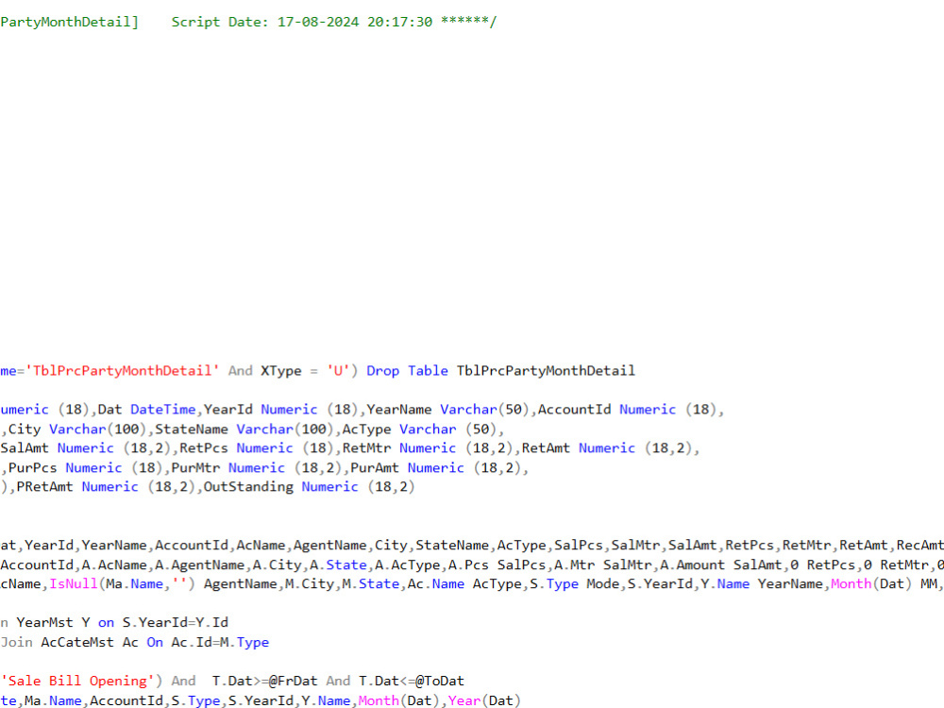Click 'A.Amount' in the select line
944x708 pixels.
tap(692, 565)
